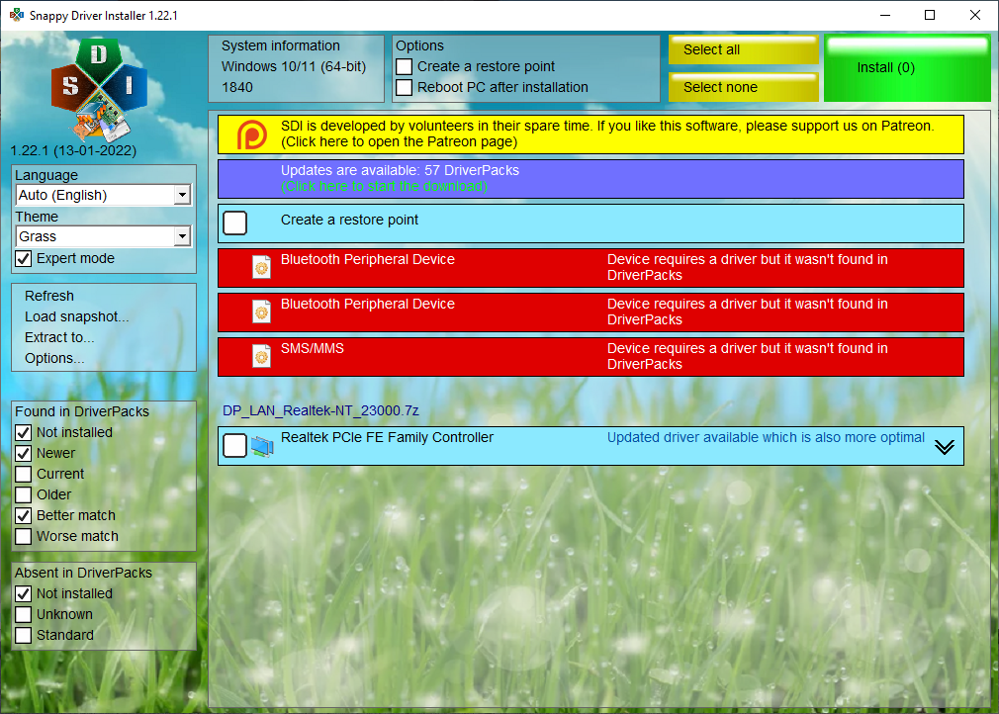Open the Patreon support banner
Image resolution: width=999 pixels, height=714 pixels.
tap(590, 134)
